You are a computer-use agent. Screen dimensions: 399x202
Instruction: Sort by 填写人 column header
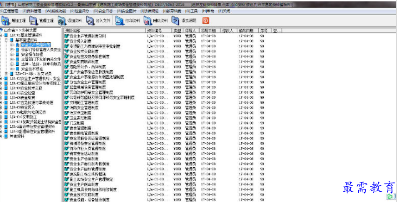click(x=191, y=31)
